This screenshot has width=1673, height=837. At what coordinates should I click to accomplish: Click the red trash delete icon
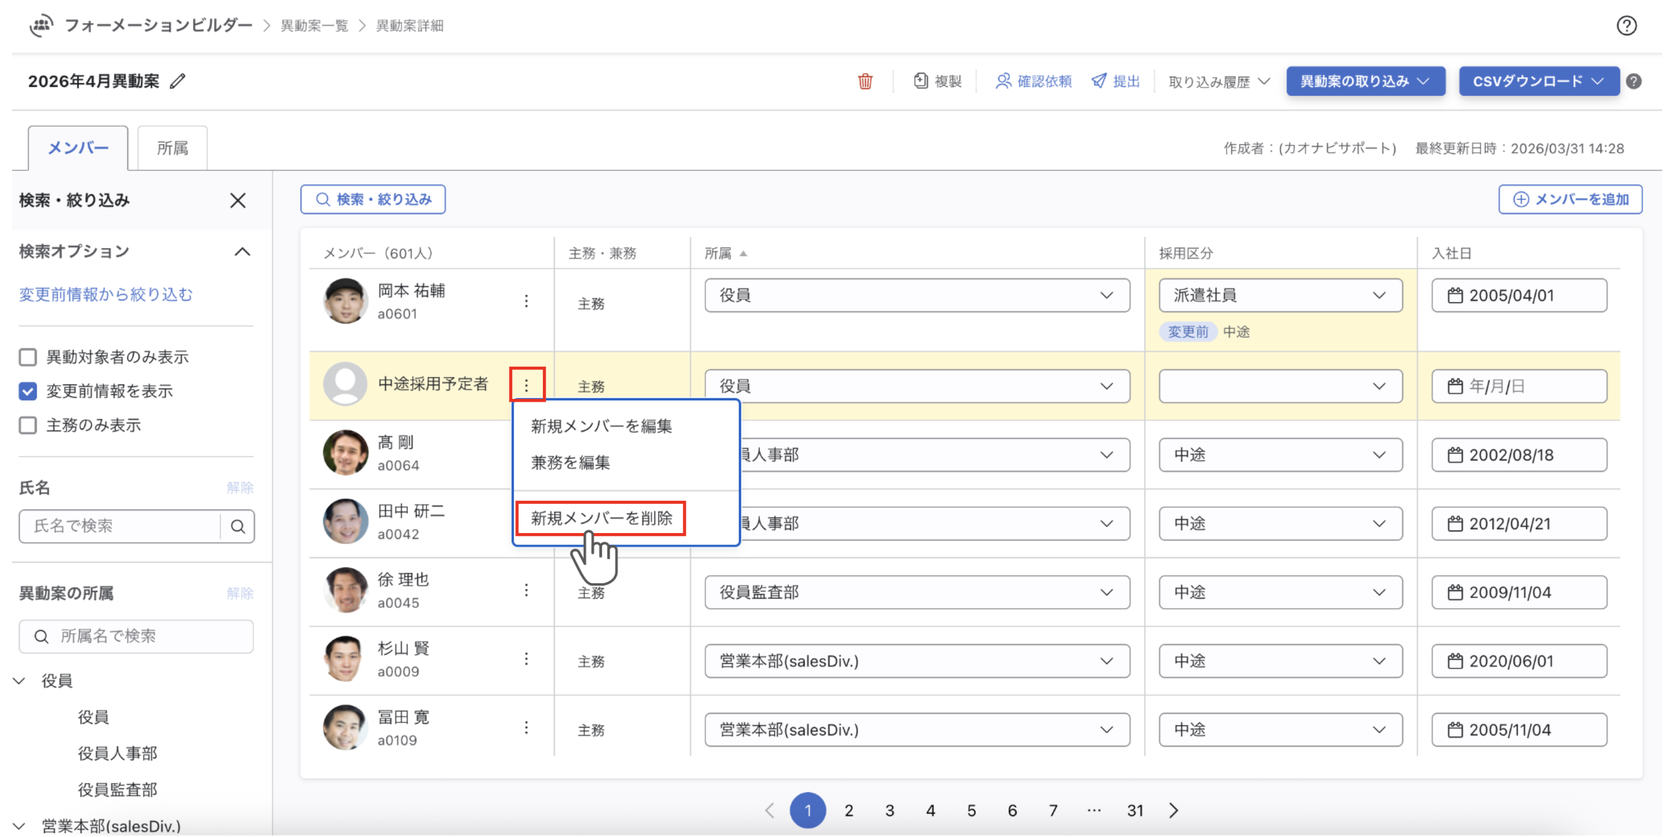[865, 81]
